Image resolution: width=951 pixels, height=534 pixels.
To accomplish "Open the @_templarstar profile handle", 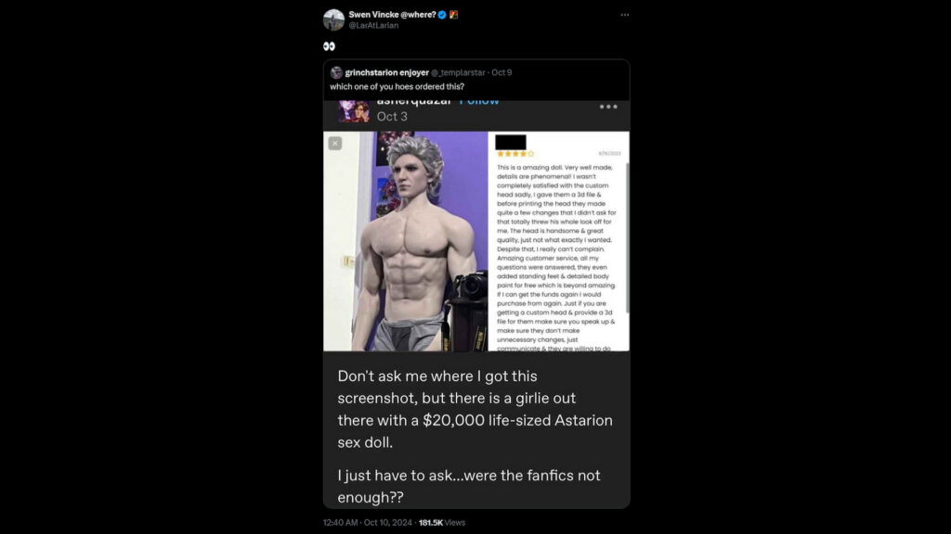I will (x=461, y=72).
